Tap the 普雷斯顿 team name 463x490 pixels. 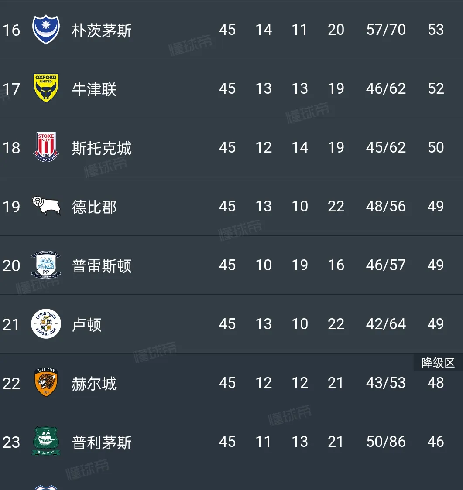(x=102, y=266)
